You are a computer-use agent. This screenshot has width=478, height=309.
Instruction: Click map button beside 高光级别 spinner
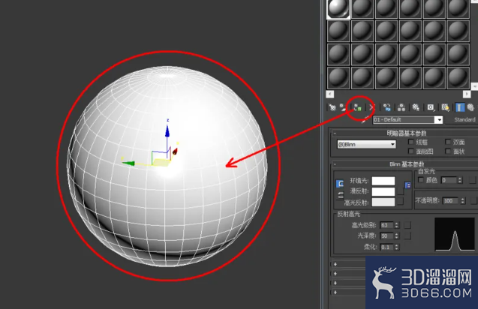coord(407,225)
